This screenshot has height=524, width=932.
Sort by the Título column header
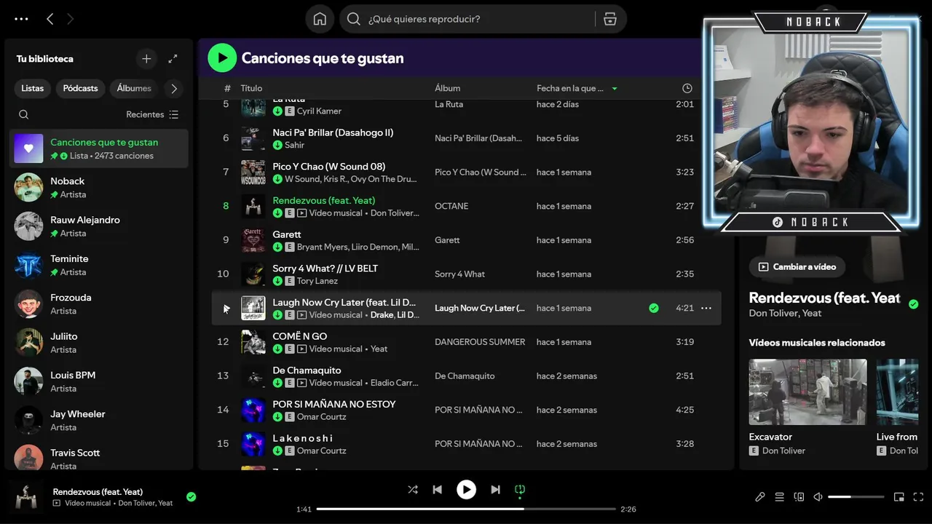(x=251, y=88)
